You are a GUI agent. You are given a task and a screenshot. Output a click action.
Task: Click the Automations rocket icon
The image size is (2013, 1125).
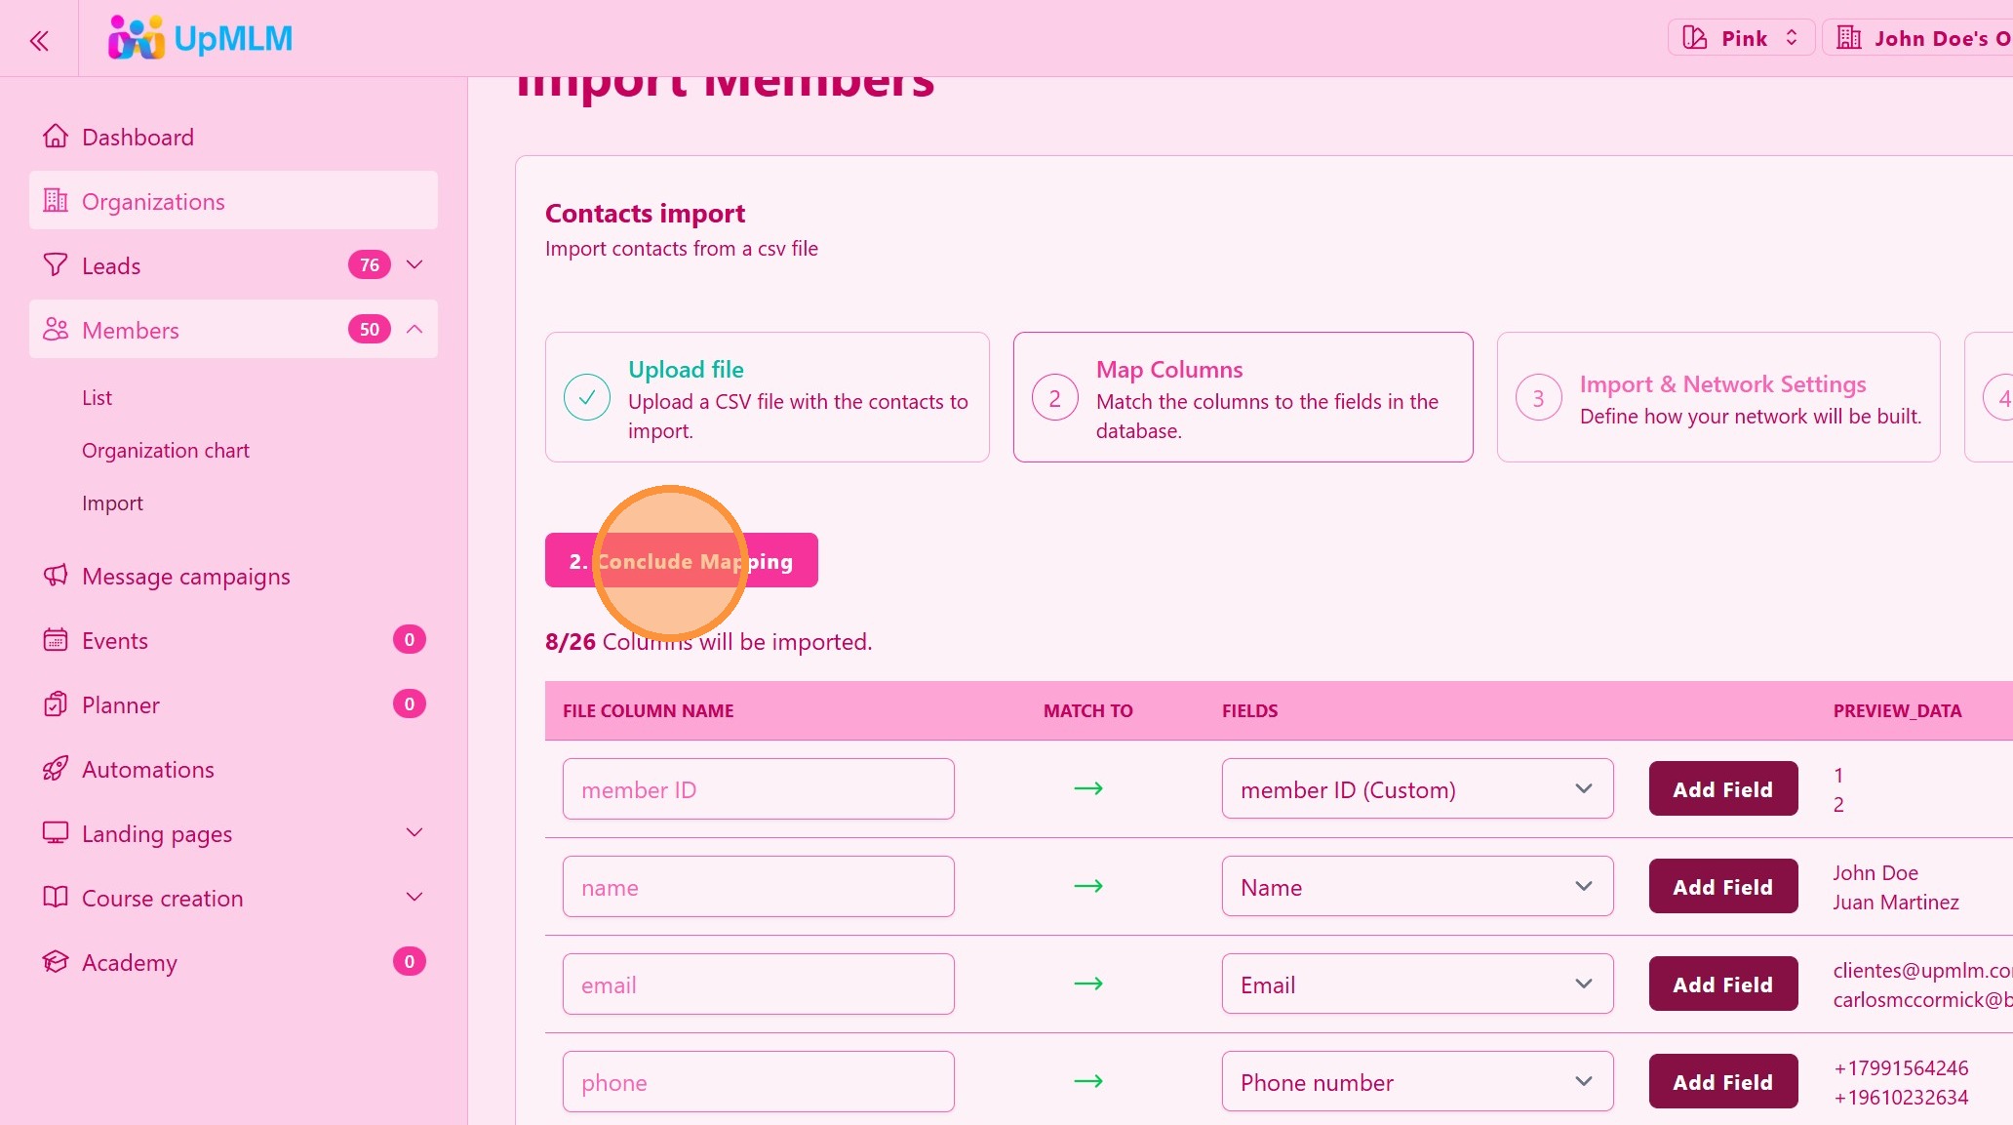[x=56, y=769]
